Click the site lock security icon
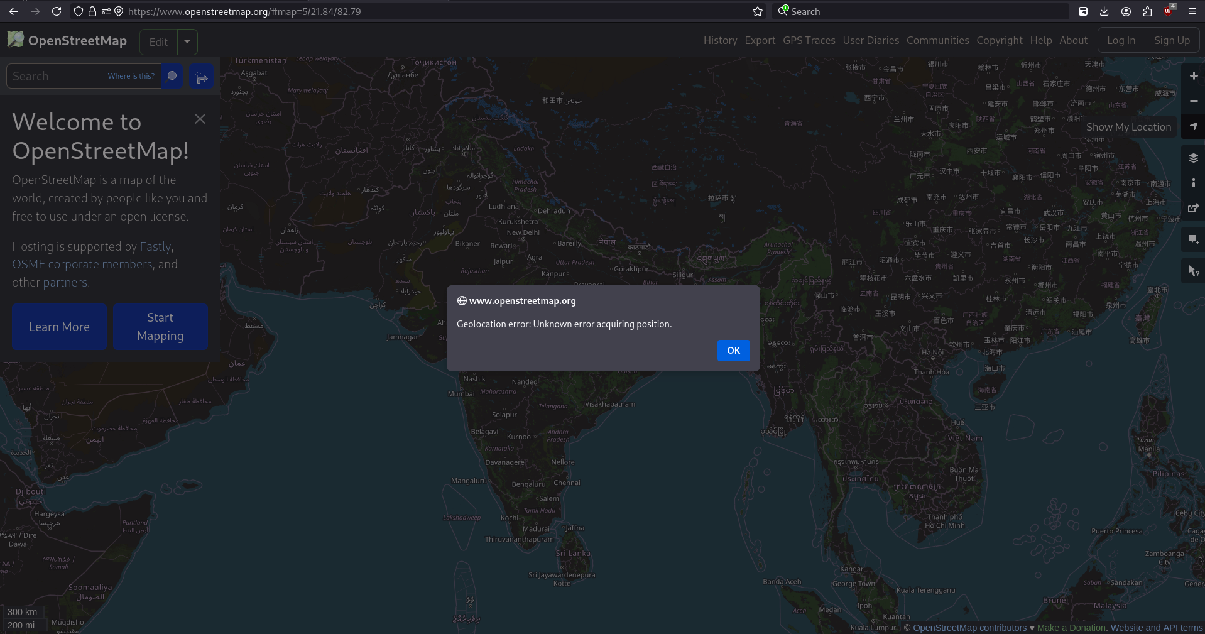Image resolution: width=1205 pixels, height=634 pixels. tap(92, 11)
